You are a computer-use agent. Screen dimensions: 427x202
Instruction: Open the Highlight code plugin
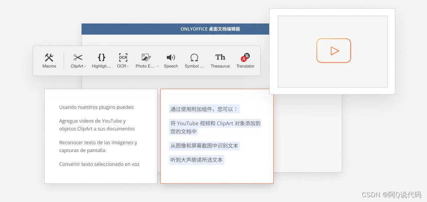click(101, 60)
